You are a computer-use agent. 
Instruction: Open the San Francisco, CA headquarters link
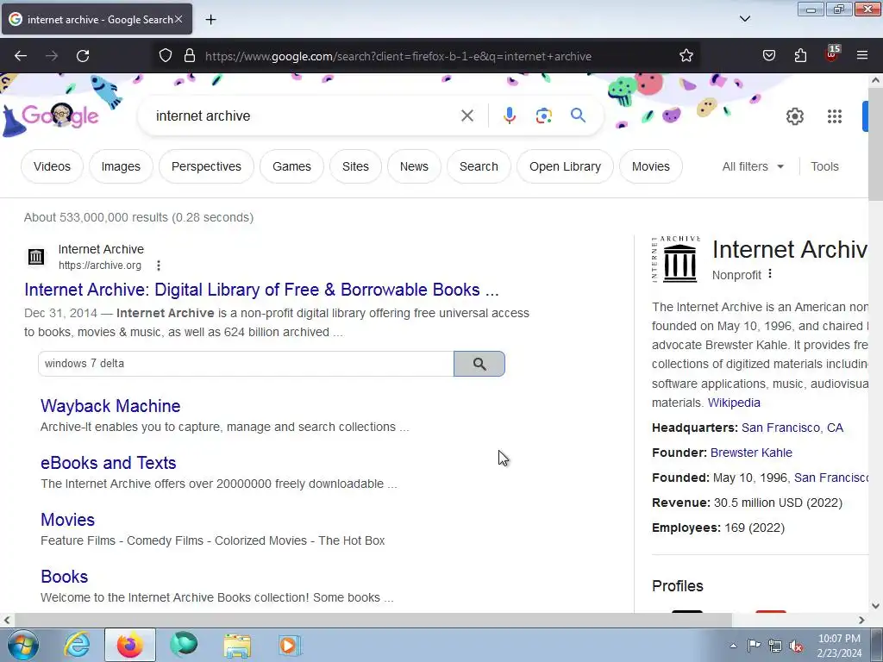point(792,428)
